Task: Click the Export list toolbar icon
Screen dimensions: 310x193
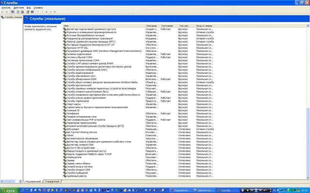Action: point(22,12)
